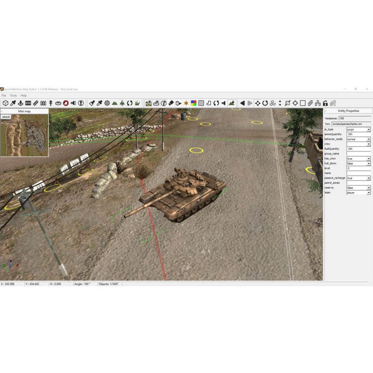Toggle the grid display icon
This screenshot has width=373, height=373.
click(201, 103)
